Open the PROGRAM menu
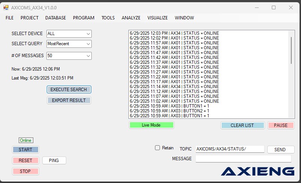The height and width of the screenshot is (183, 301). 84,18
